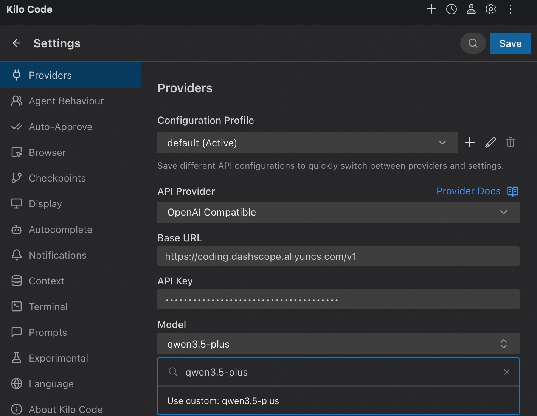Screen dimensions: 537x416
Task: Switch to the Auto-Approve settings tab
Action: point(61,127)
